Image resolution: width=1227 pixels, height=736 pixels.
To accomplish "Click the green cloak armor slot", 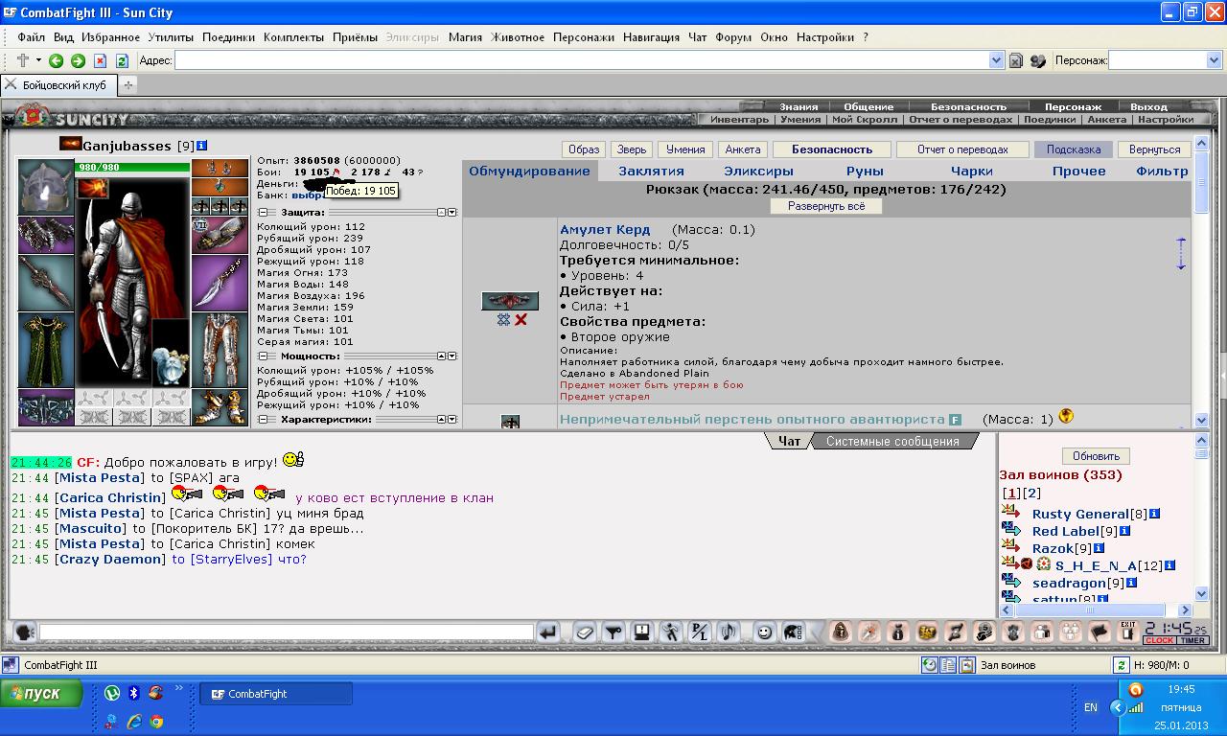I will pos(46,351).
